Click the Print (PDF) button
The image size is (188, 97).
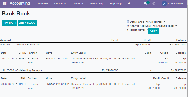pos(9,23)
